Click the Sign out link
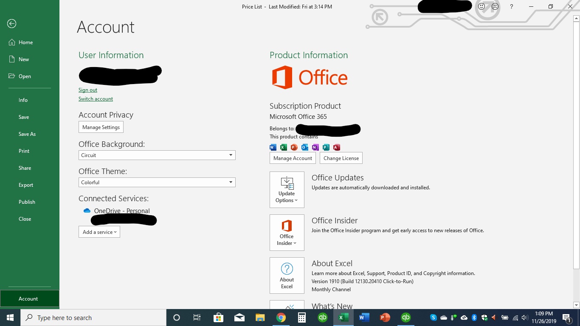The width and height of the screenshot is (580, 326). coord(87,90)
